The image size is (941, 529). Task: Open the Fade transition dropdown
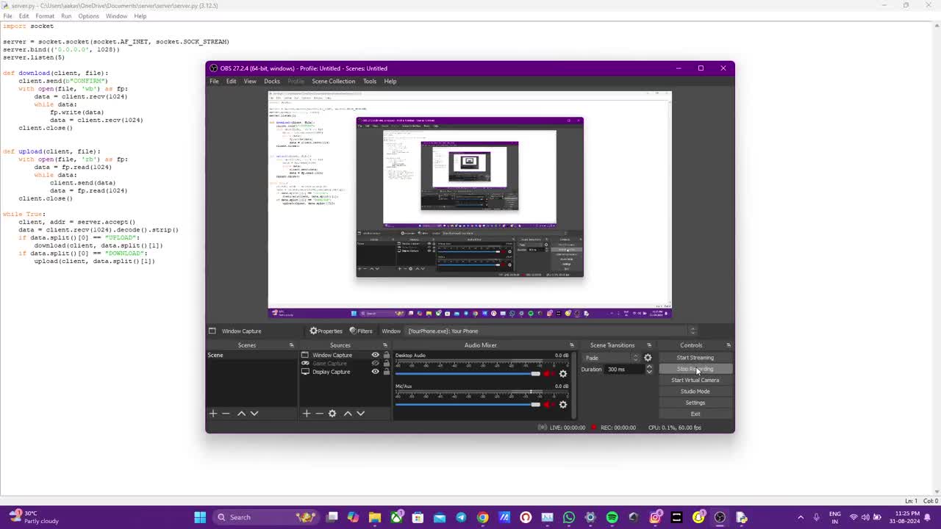(x=612, y=358)
